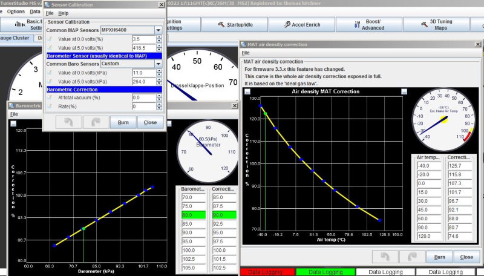Screen dimensions: 484x276
Task: Expand Common Baro Sensors dropdown
Action: point(159,64)
